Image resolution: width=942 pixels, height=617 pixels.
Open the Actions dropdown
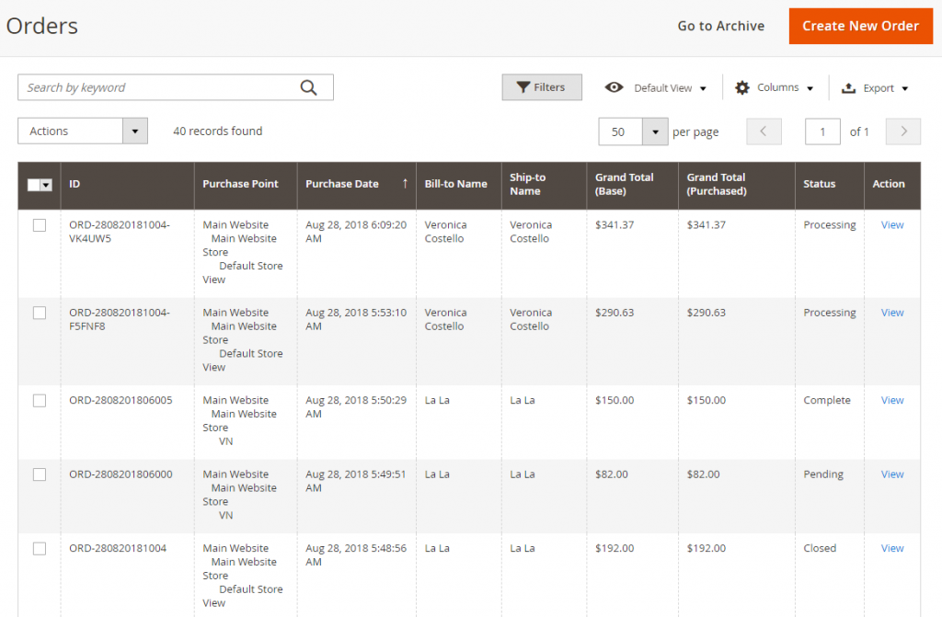click(83, 131)
